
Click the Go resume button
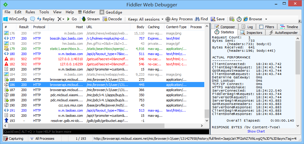pyautogui.click(x=72, y=19)
